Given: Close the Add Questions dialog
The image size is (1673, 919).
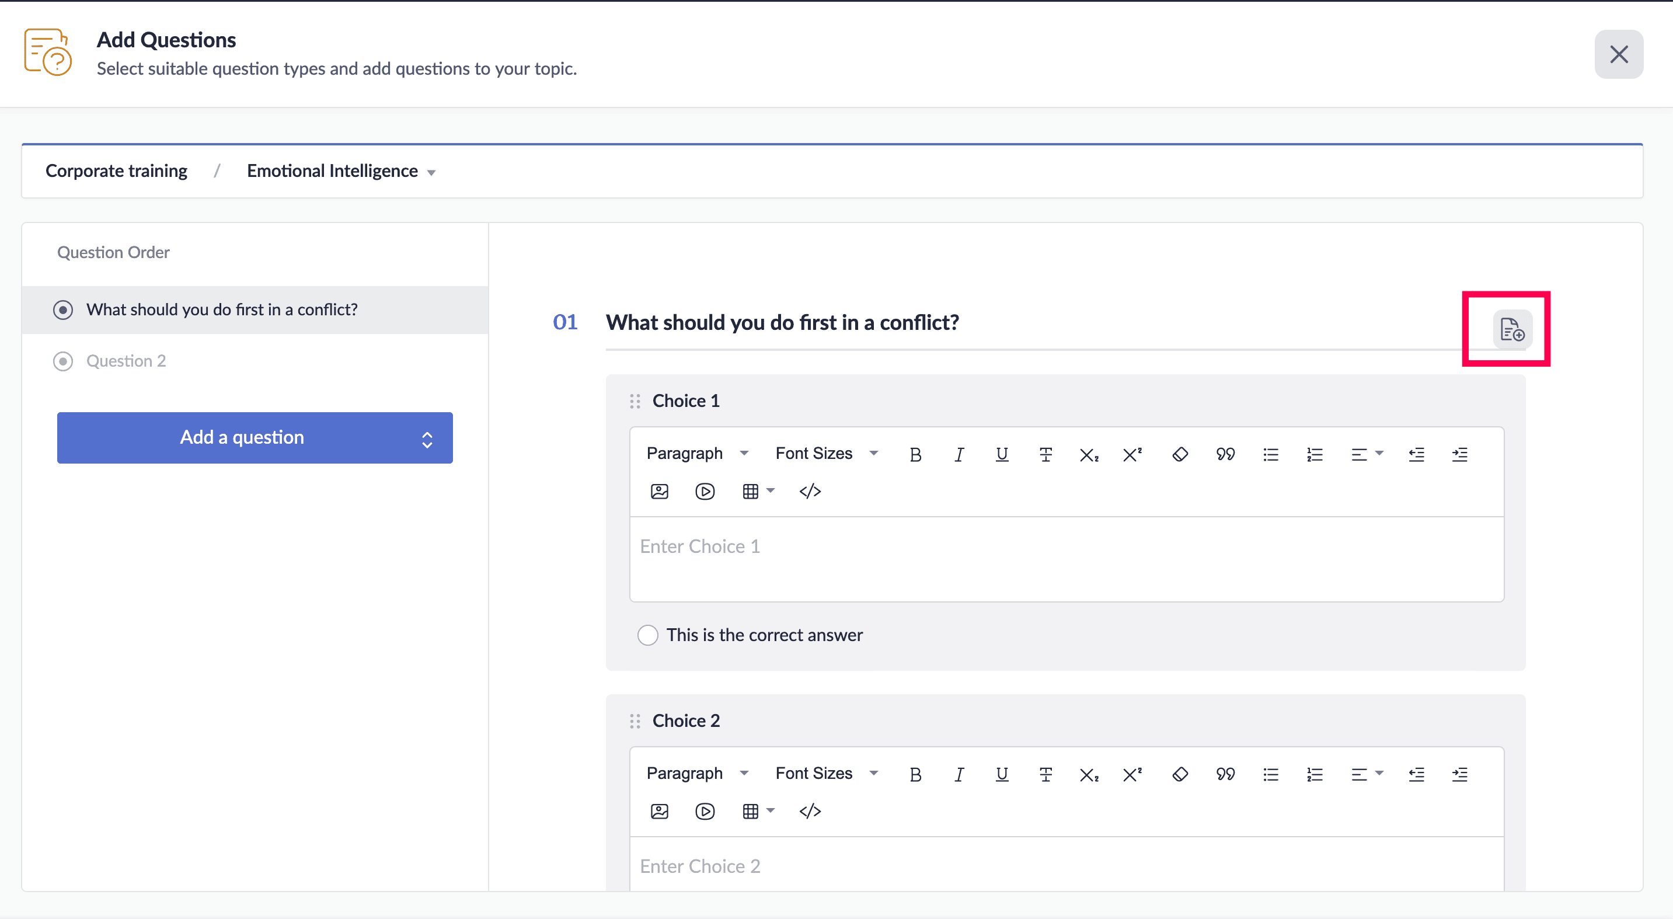Looking at the screenshot, I should (1619, 54).
